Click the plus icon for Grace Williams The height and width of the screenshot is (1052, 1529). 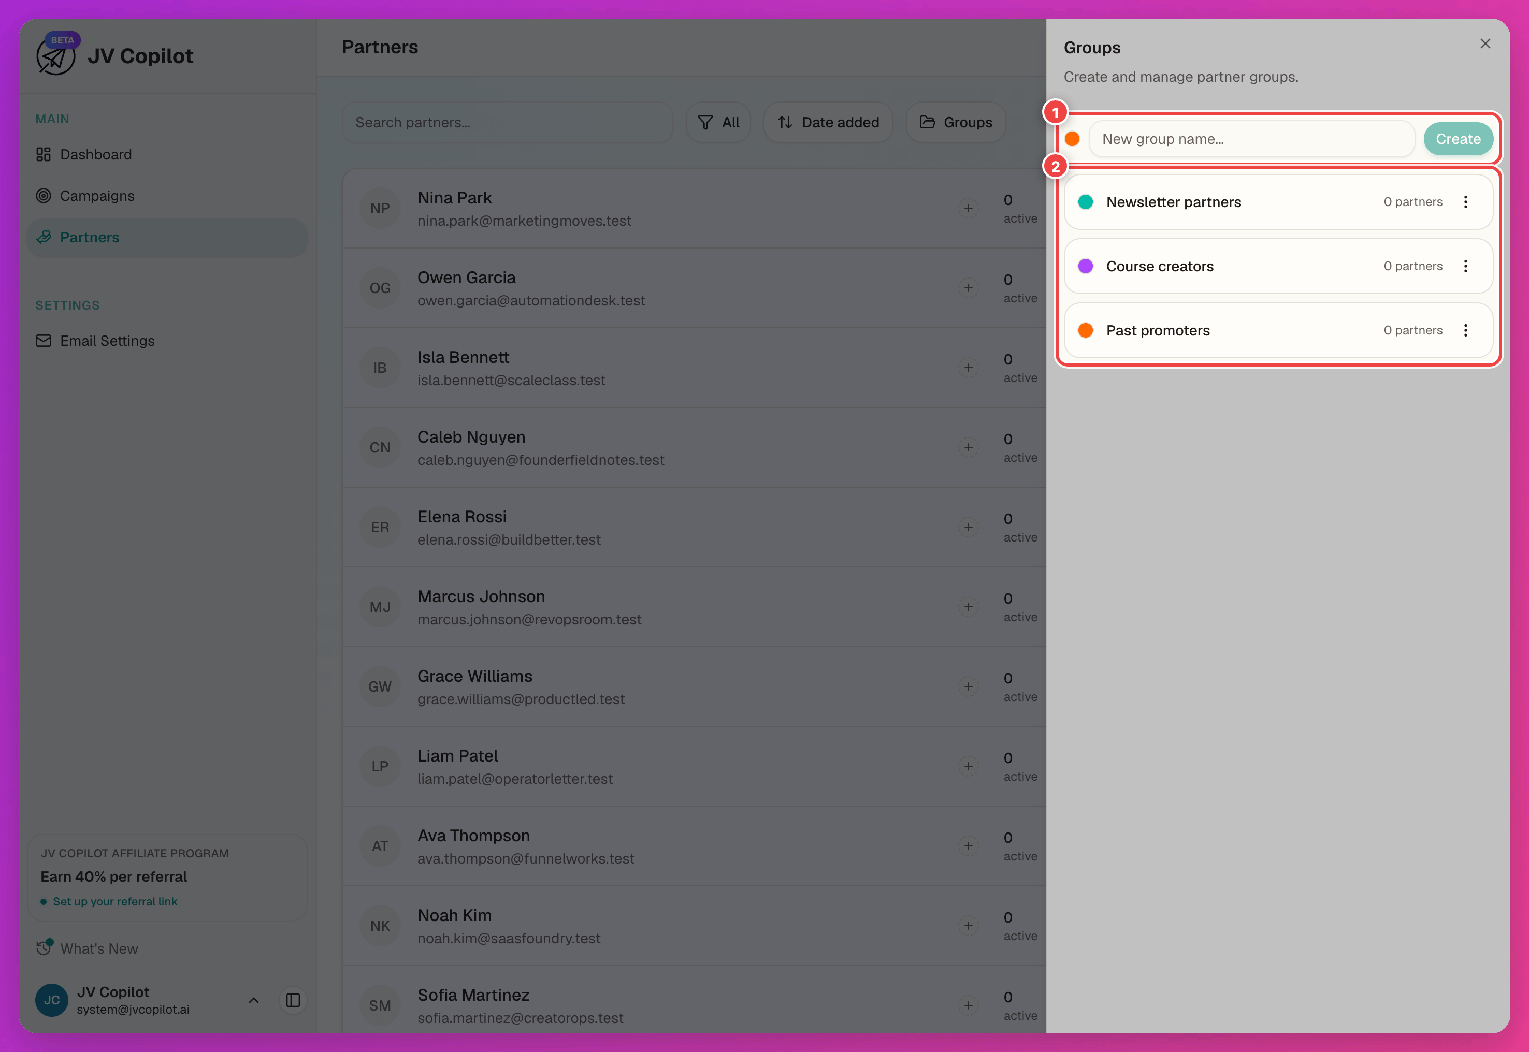click(x=968, y=687)
